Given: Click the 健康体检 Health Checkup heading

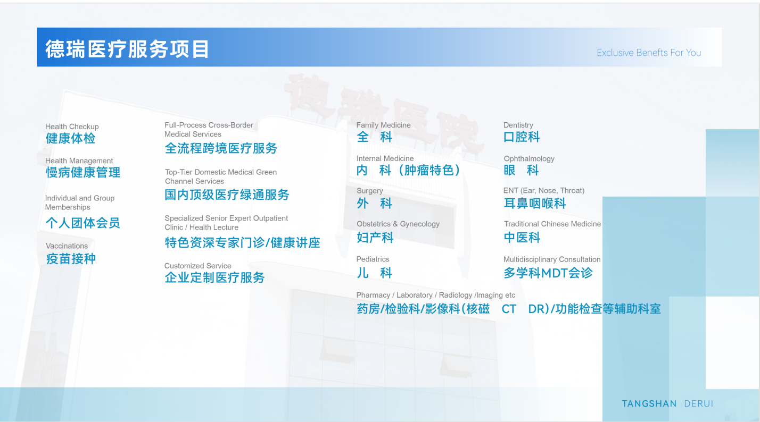Looking at the screenshot, I should (x=71, y=139).
